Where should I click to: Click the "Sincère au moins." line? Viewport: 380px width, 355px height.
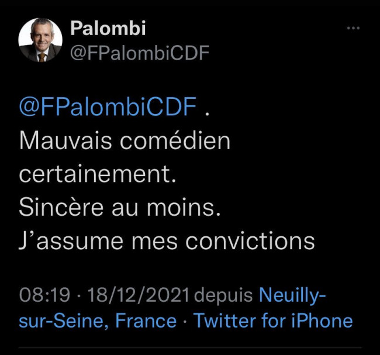tap(120, 208)
